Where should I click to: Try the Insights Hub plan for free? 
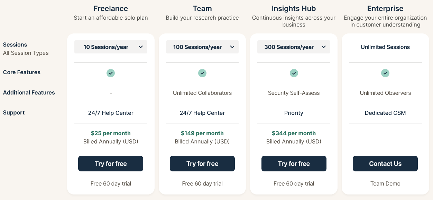point(294,163)
